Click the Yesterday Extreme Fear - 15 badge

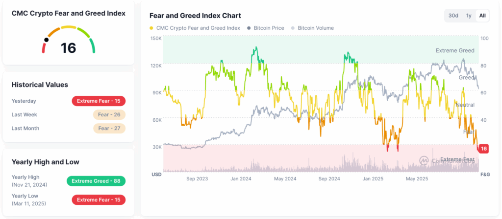[99, 101]
